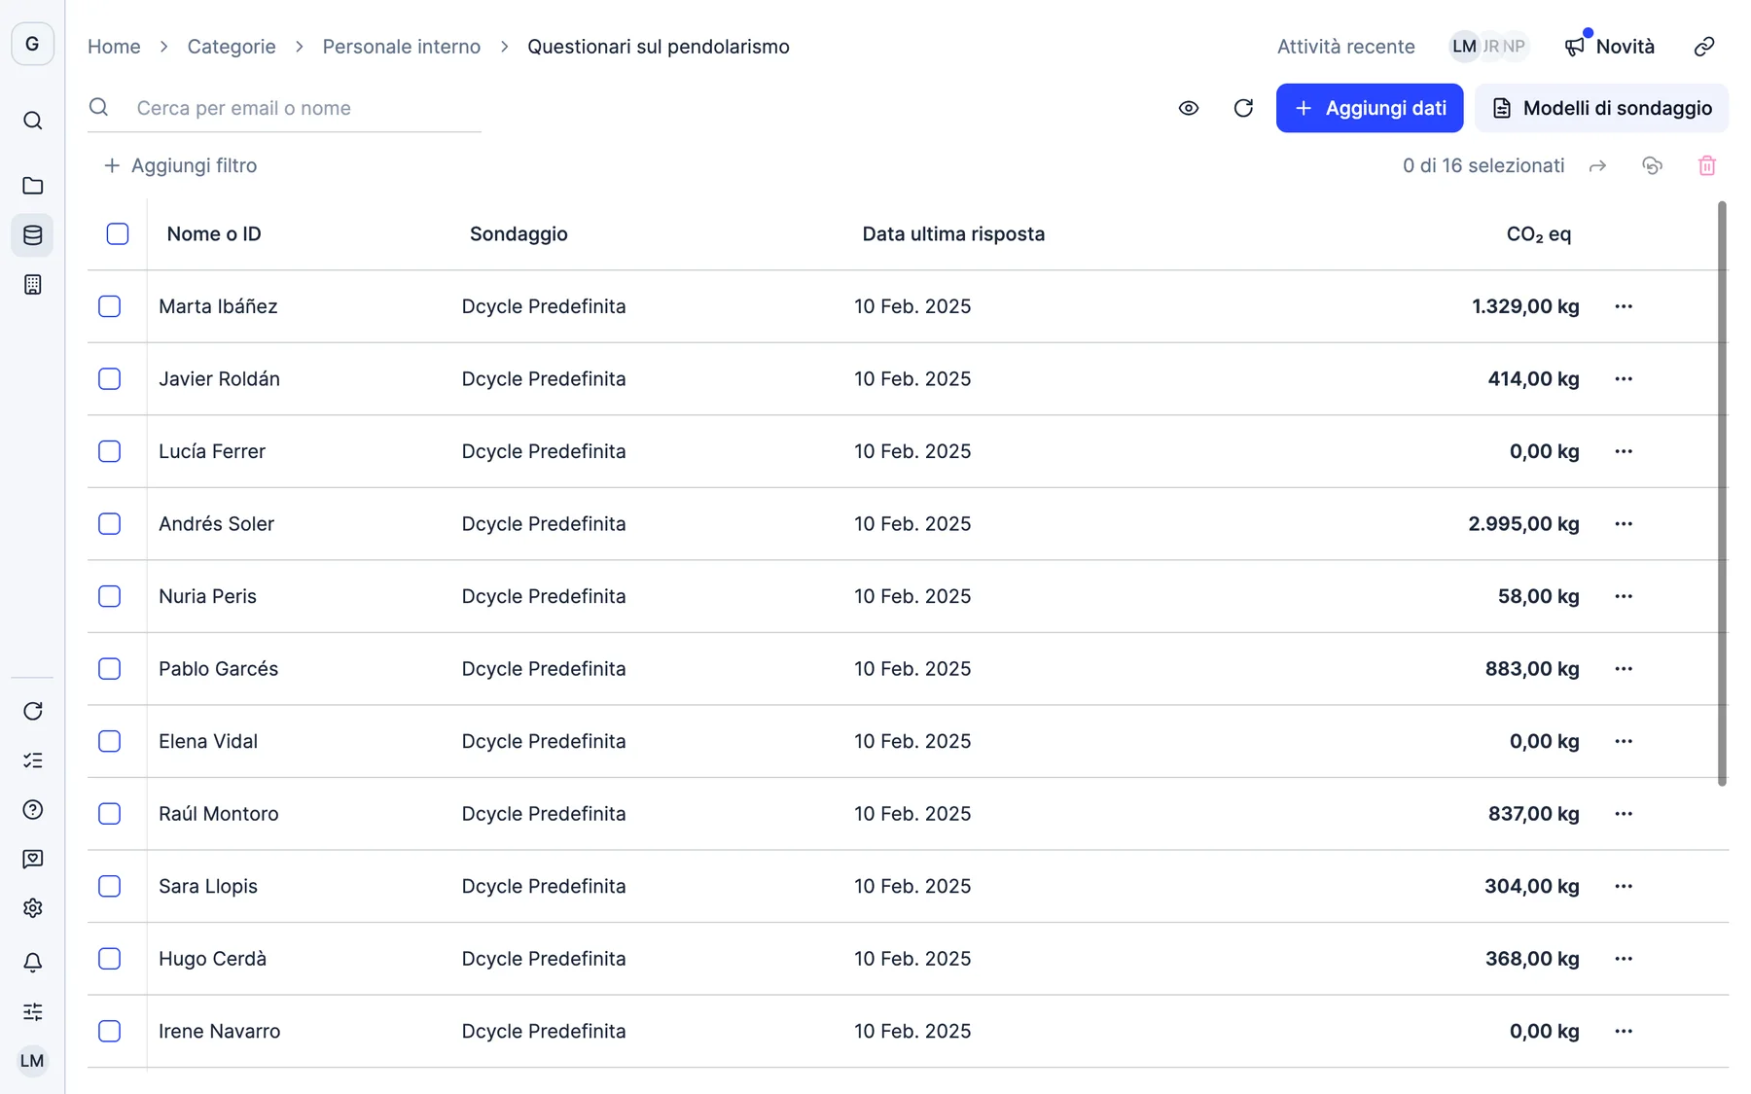Copy link with the chain icon
This screenshot has width=1751, height=1094.
[1703, 47]
